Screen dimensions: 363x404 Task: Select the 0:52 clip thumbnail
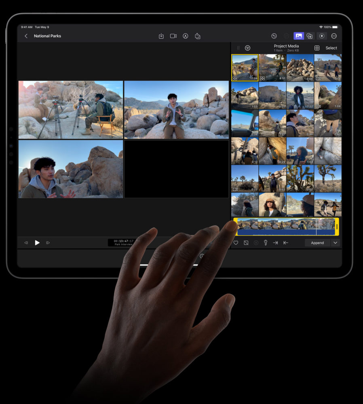[x=272, y=179]
